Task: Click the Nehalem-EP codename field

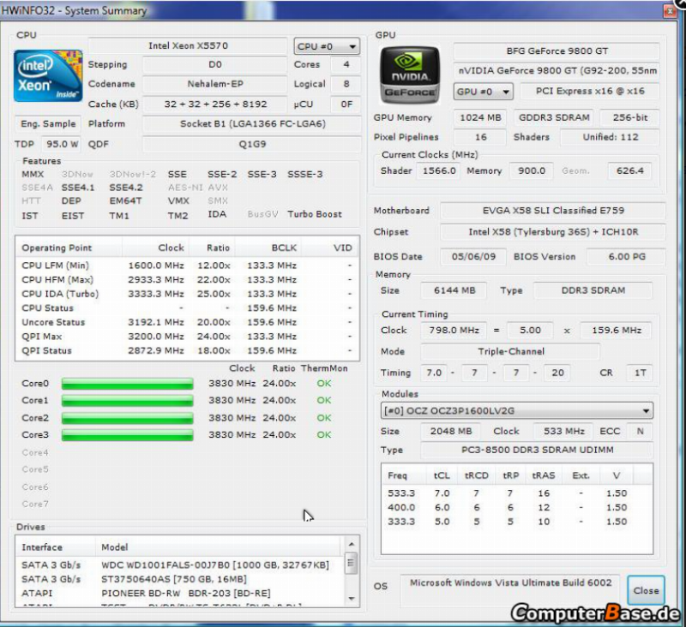Action: pos(215,84)
